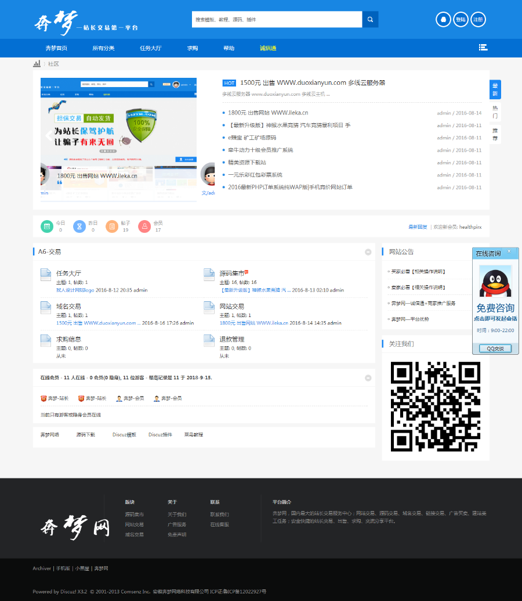The height and width of the screenshot is (601, 522).
Task: Click the 会员 members stat icon
Action: tap(144, 226)
